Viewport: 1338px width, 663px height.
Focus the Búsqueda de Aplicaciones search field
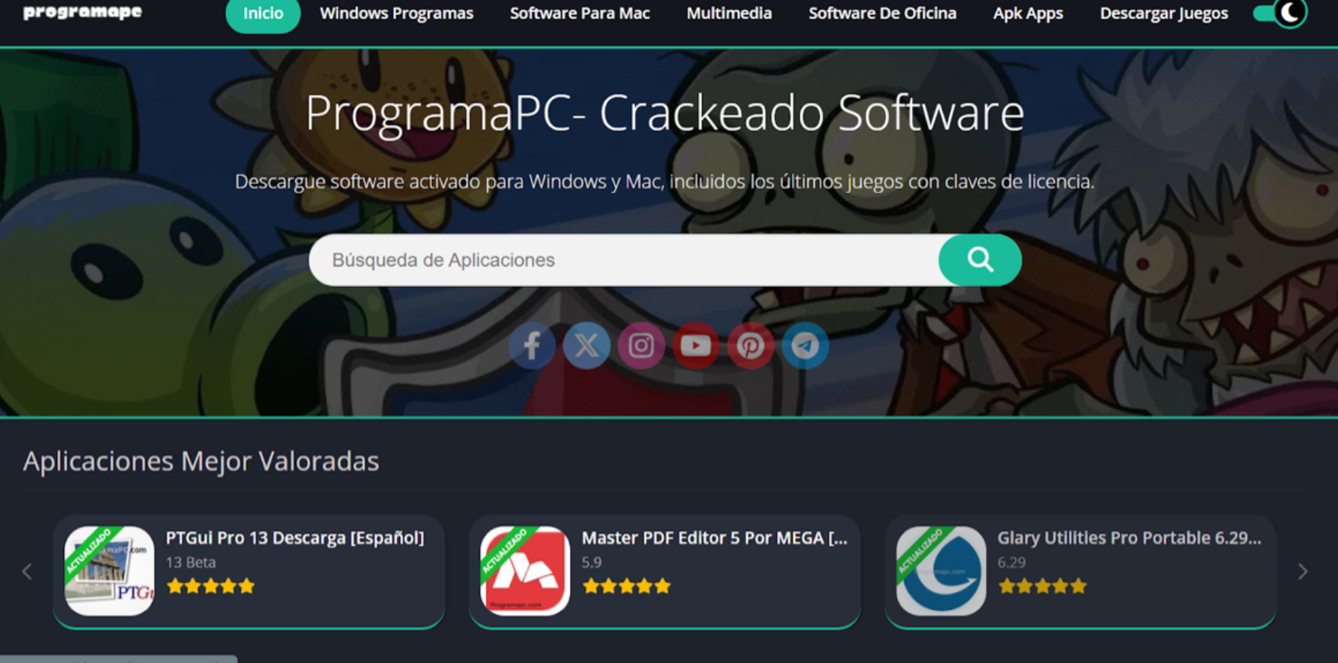(x=624, y=260)
